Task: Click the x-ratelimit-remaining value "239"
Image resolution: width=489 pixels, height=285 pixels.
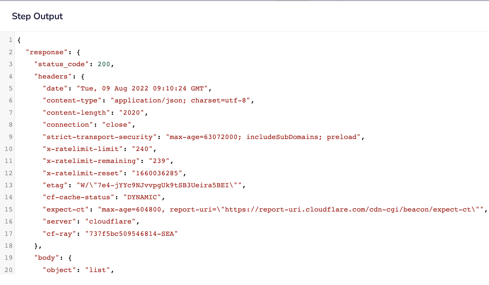Action: [159, 161]
